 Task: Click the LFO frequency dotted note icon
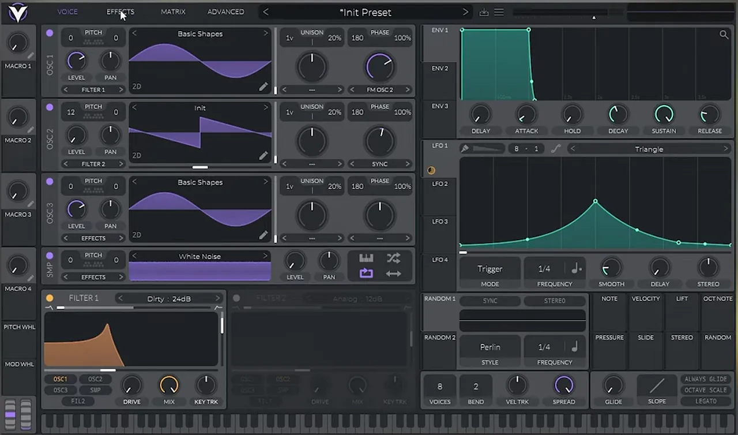[577, 269]
